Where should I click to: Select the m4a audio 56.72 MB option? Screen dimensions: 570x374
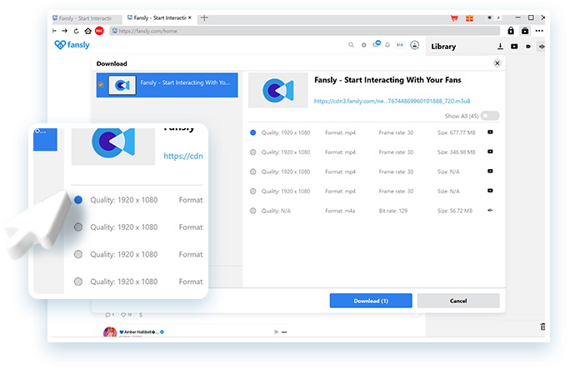253,211
